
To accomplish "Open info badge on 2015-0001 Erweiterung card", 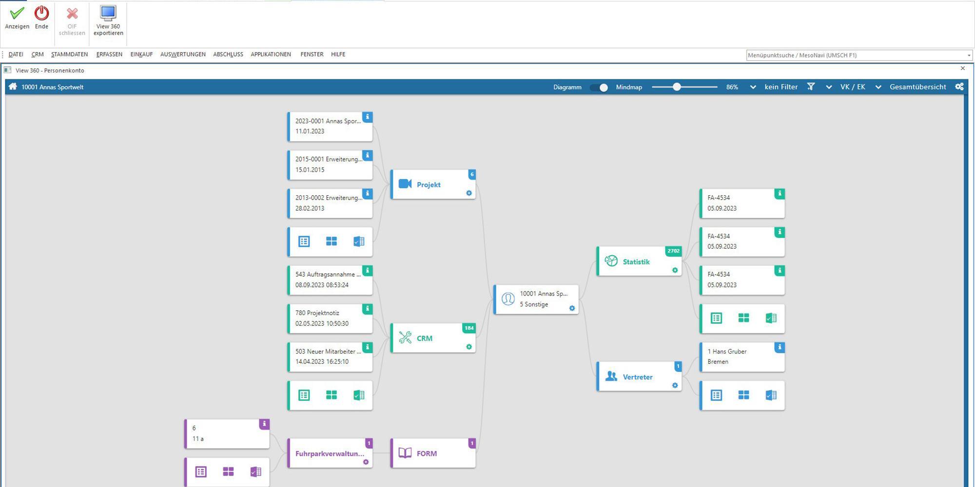I will (368, 155).
